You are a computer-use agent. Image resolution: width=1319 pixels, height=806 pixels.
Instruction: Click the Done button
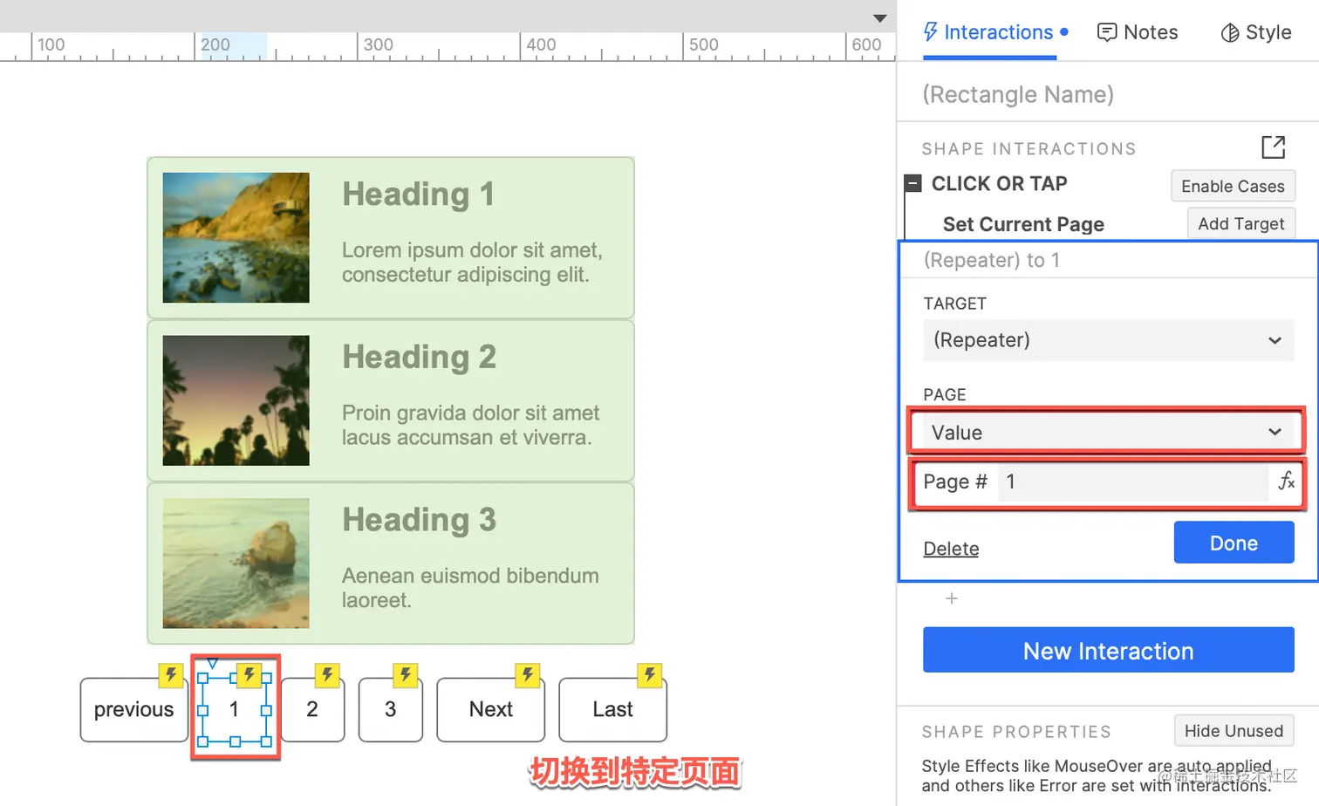pyautogui.click(x=1234, y=543)
